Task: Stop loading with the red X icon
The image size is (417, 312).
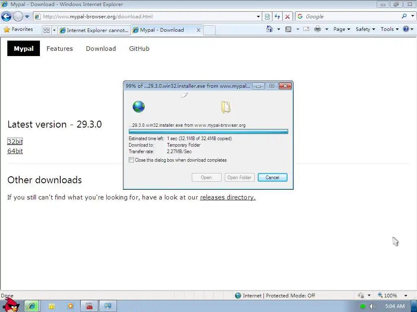Action: pos(288,16)
